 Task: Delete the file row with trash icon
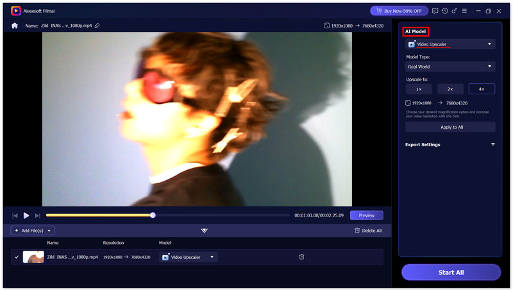(301, 257)
